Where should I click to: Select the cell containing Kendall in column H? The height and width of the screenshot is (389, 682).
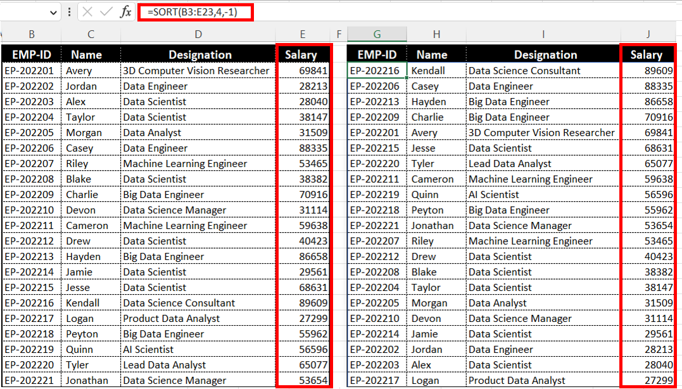tap(436, 70)
